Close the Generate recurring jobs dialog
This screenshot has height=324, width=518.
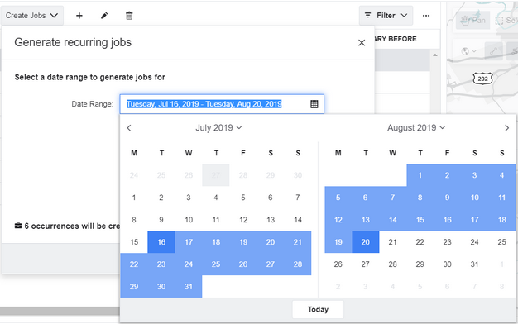coord(362,42)
